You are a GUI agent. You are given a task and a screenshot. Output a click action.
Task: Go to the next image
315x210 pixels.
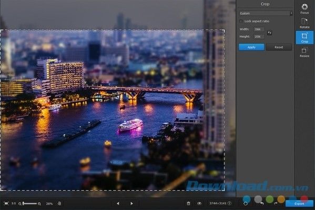[x=131, y=204]
